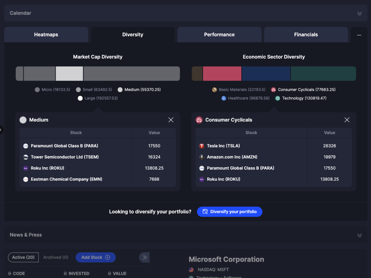The width and height of the screenshot is (371, 278).
Task: Sort by the INVESTED column
Action: (76, 274)
